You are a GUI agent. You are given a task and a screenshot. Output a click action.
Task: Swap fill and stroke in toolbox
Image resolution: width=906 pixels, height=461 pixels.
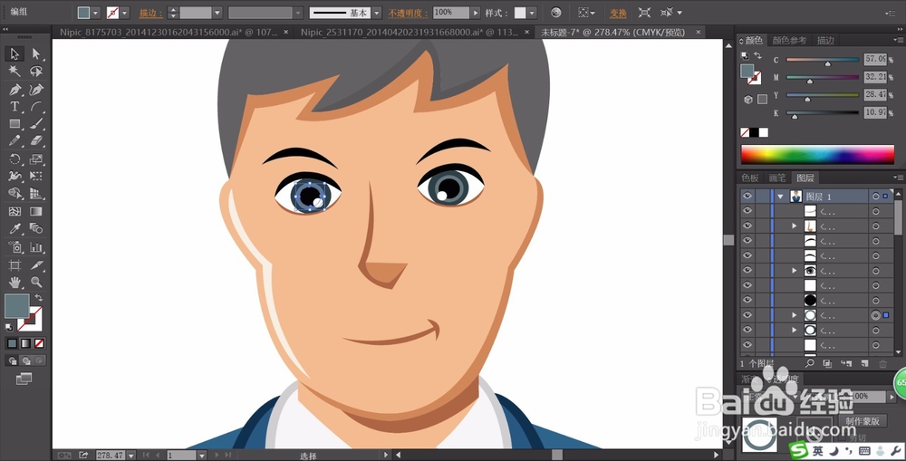point(39,297)
